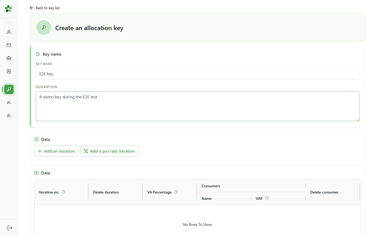The height and width of the screenshot is (236, 377).
Task: Click the VAP column header
Action: click(278, 199)
